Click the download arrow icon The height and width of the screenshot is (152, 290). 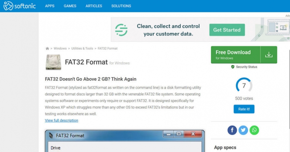coord(268,55)
